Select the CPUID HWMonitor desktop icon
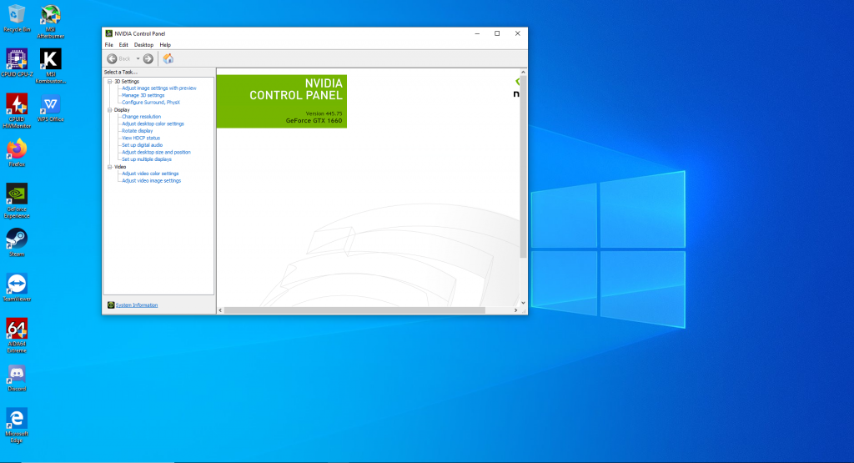 click(17, 111)
